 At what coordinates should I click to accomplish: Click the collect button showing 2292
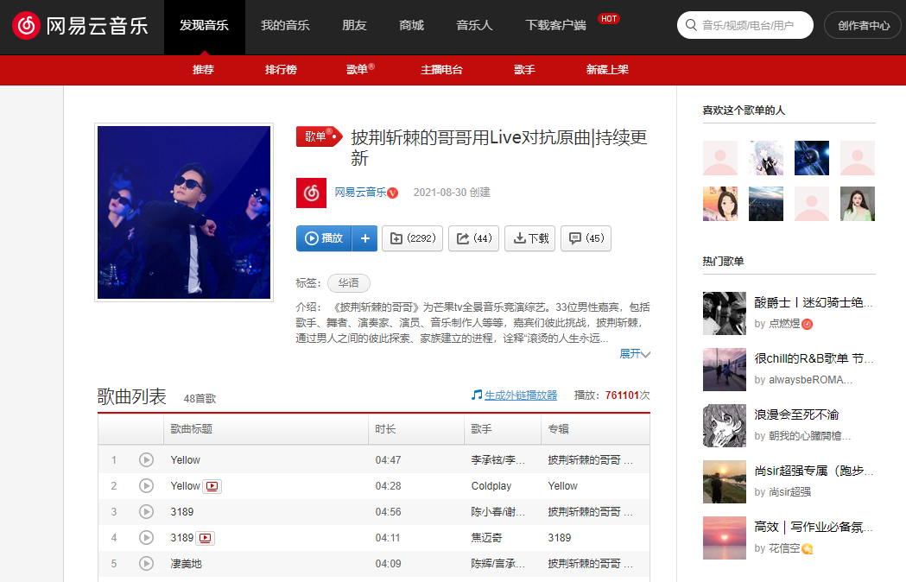[x=413, y=238]
